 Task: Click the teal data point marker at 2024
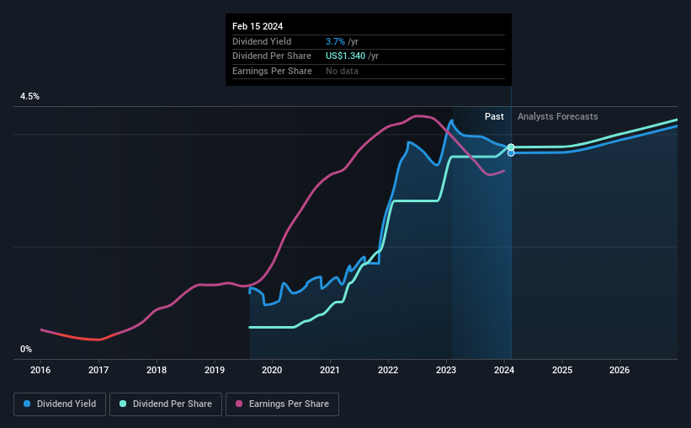pos(511,147)
